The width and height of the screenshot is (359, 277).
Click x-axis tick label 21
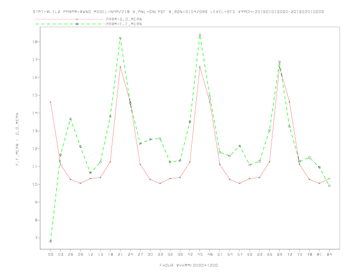coord(120,254)
